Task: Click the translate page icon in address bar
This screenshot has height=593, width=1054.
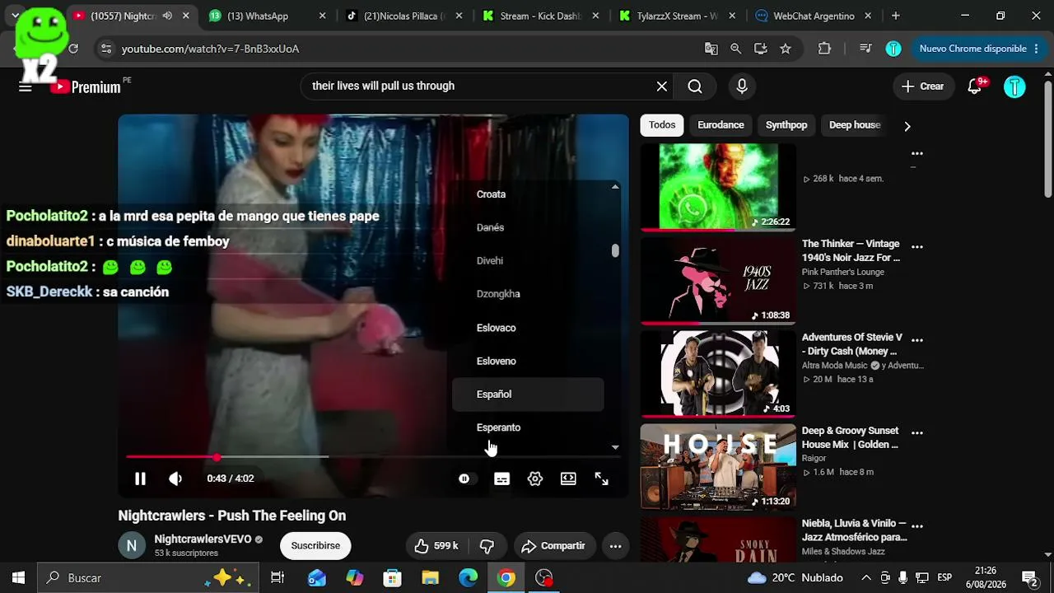Action: [x=711, y=49]
